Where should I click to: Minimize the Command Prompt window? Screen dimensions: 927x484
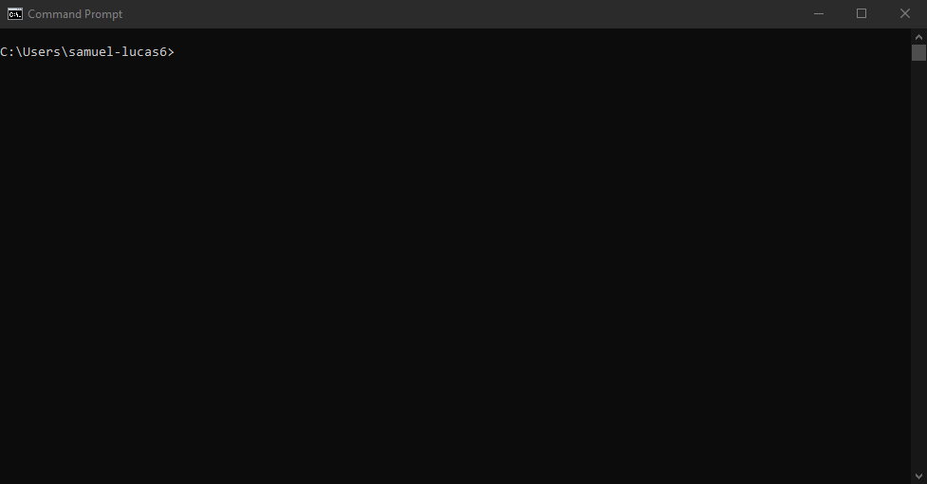(818, 13)
